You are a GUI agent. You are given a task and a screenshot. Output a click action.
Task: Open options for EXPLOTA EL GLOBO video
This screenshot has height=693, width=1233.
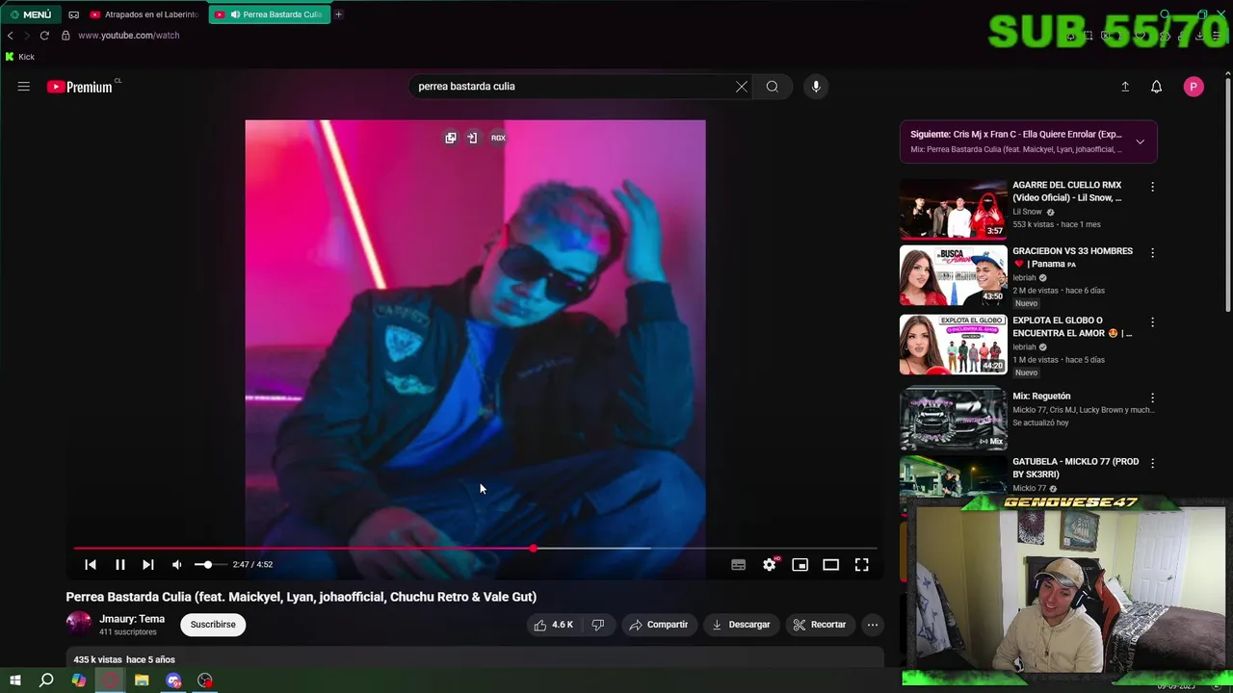click(x=1152, y=322)
